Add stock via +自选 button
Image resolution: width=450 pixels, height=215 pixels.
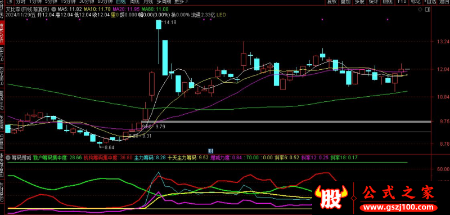[429, 2]
